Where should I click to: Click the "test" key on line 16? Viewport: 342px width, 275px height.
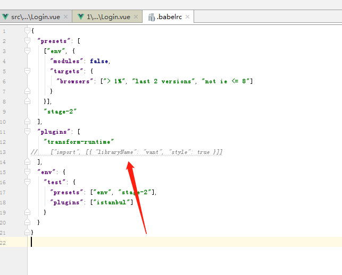(x=55, y=182)
